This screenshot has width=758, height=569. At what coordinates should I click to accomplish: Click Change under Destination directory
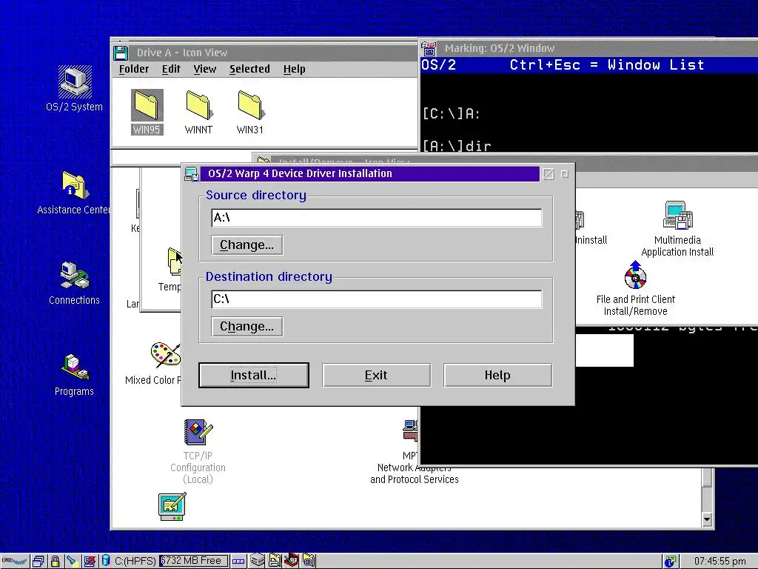[247, 326]
